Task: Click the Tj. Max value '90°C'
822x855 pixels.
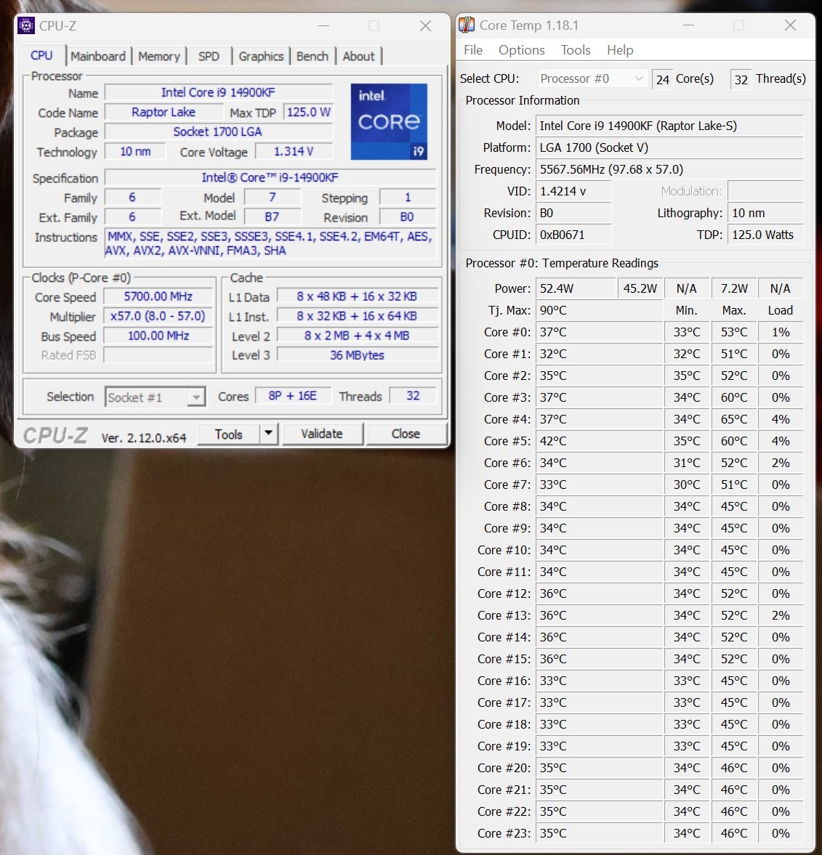Action: (599, 310)
